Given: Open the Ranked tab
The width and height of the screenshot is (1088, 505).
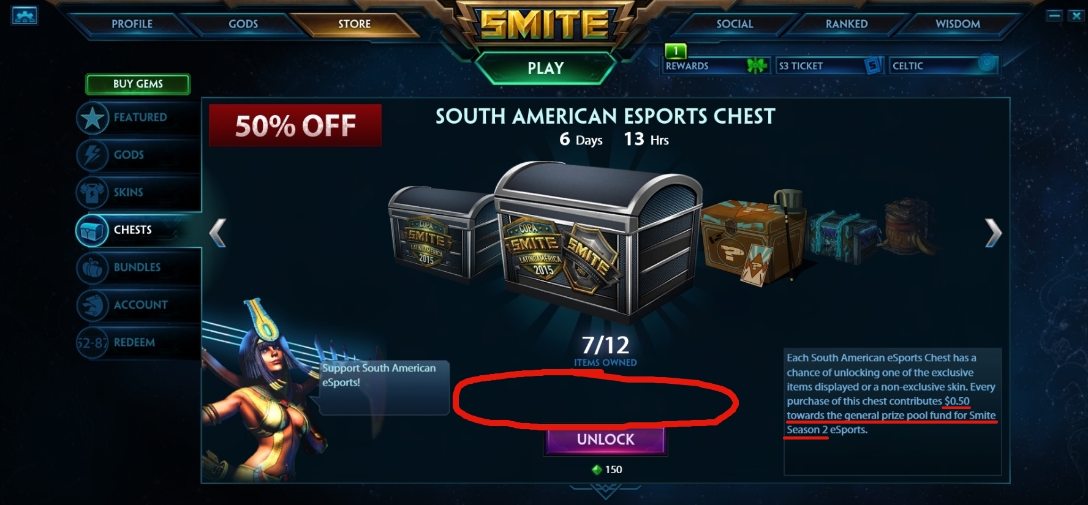Looking at the screenshot, I should pos(847,24).
